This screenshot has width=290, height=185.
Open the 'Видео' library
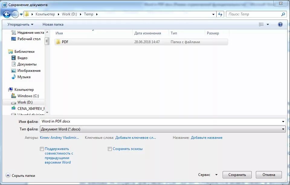pyautogui.click(x=19, y=58)
